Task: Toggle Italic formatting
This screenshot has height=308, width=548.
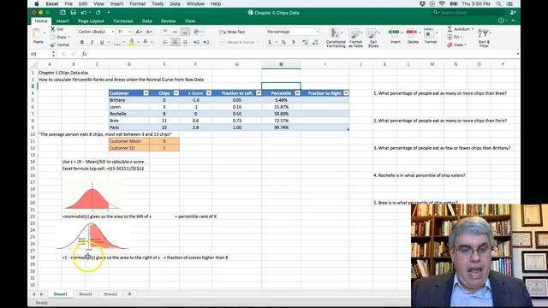Action: point(92,42)
